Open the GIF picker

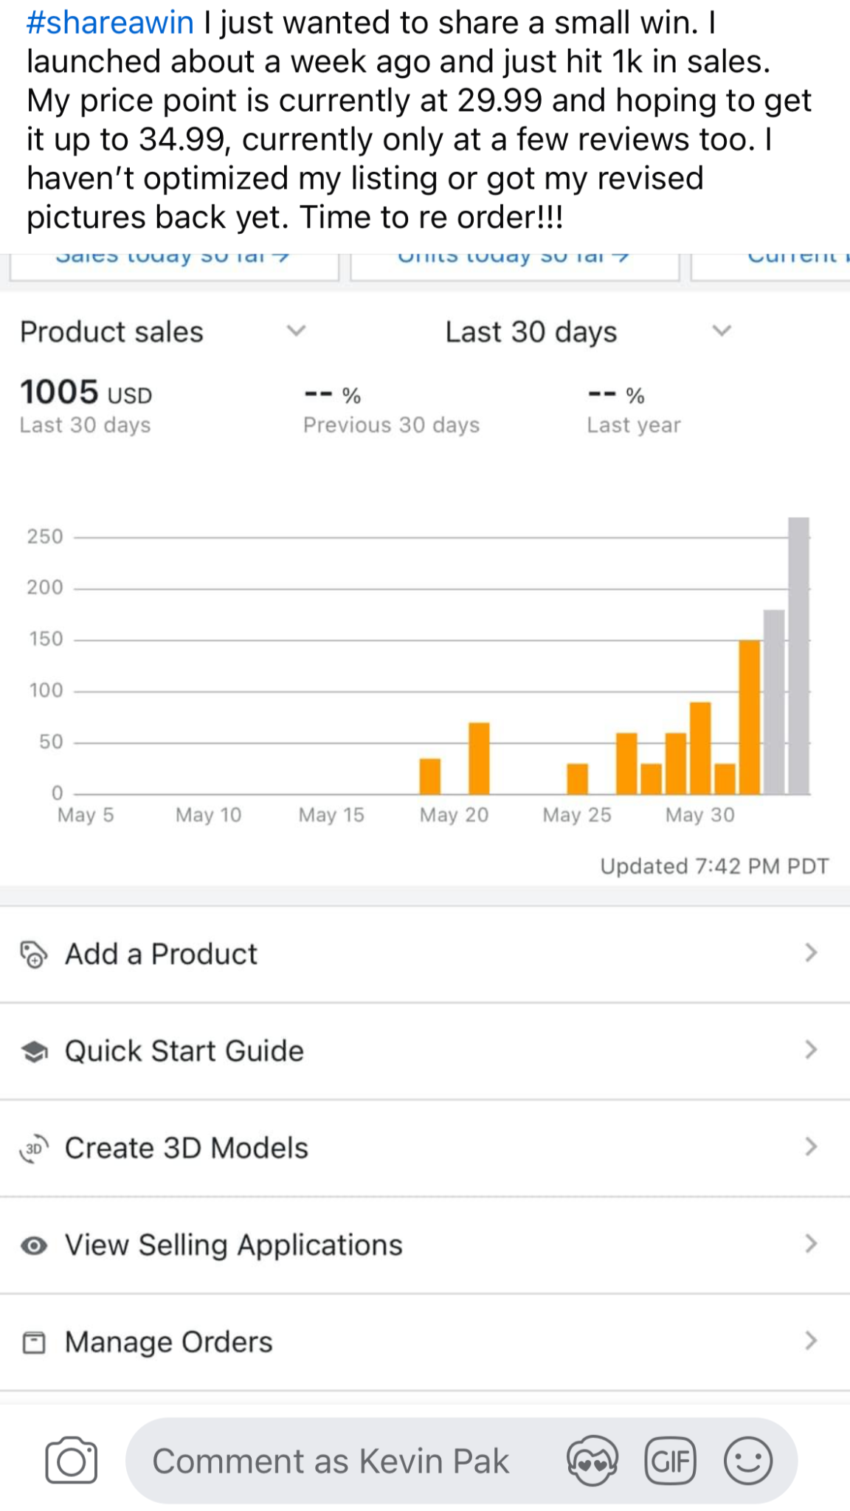(670, 1460)
